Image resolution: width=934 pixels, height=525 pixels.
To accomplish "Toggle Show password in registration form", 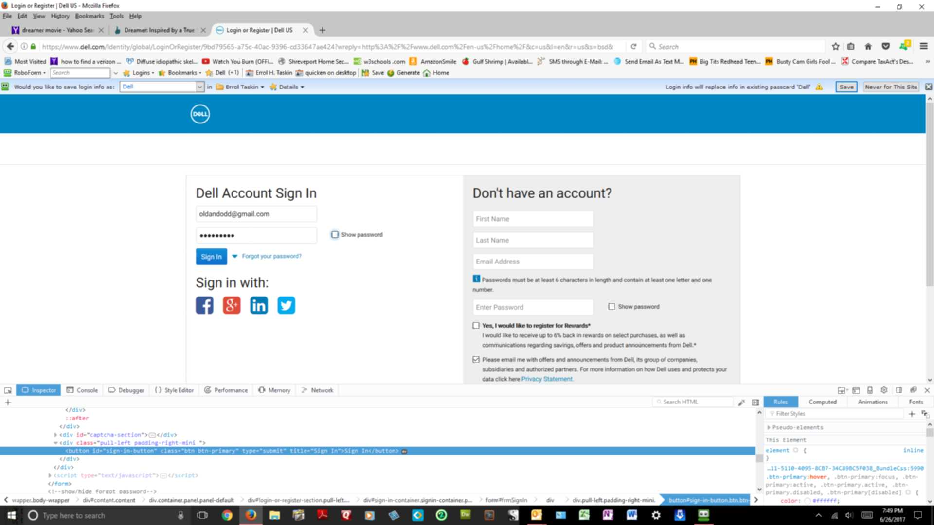I will 611,307.
